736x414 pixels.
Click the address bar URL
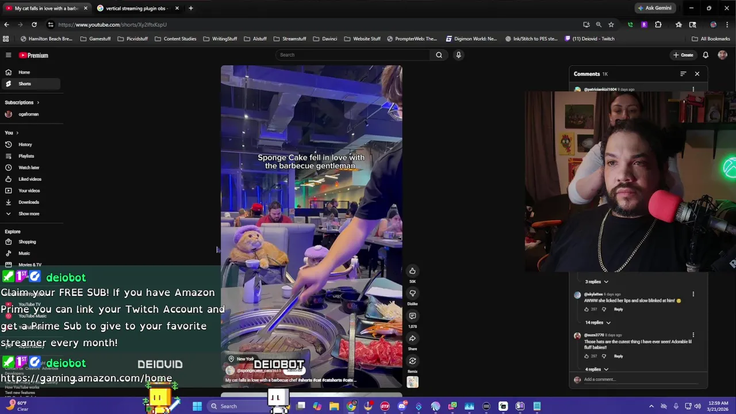click(x=112, y=25)
